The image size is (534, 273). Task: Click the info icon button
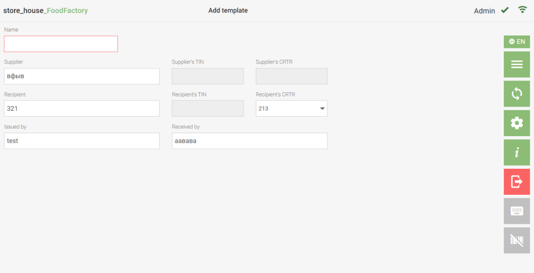[x=516, y=153]
